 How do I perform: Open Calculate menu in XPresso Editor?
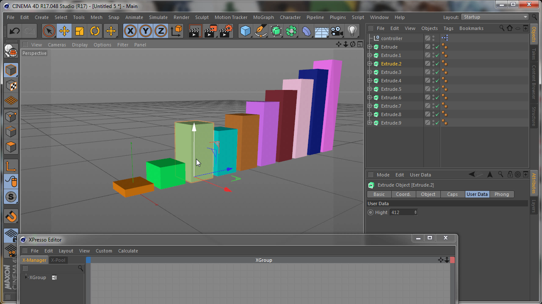click(128, 251)
